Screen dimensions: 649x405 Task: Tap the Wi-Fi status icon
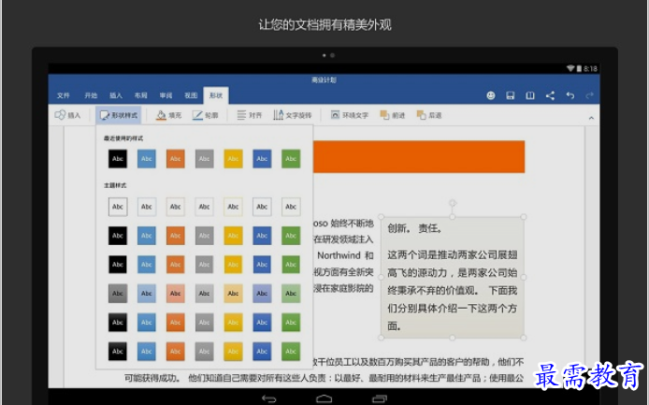(570, 68)
